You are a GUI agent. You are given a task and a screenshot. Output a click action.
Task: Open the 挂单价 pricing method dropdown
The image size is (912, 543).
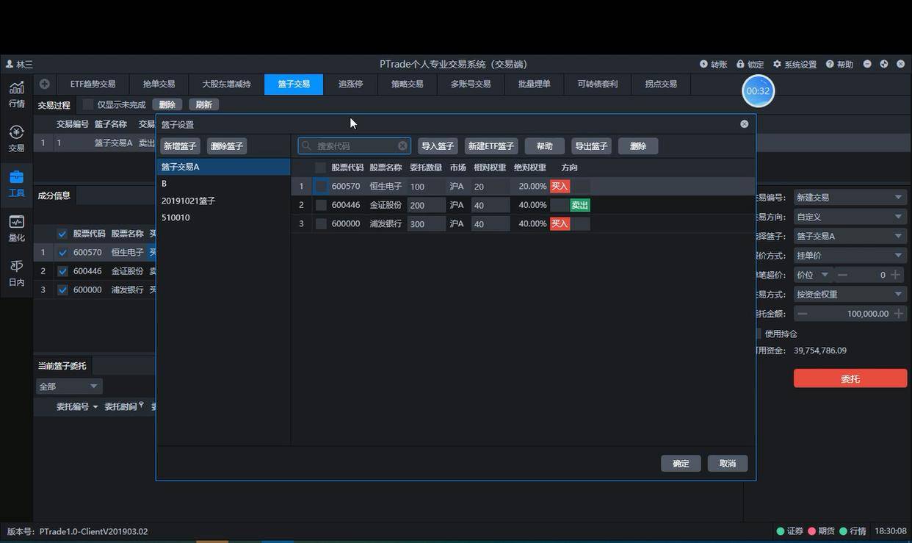pos(850,255)
